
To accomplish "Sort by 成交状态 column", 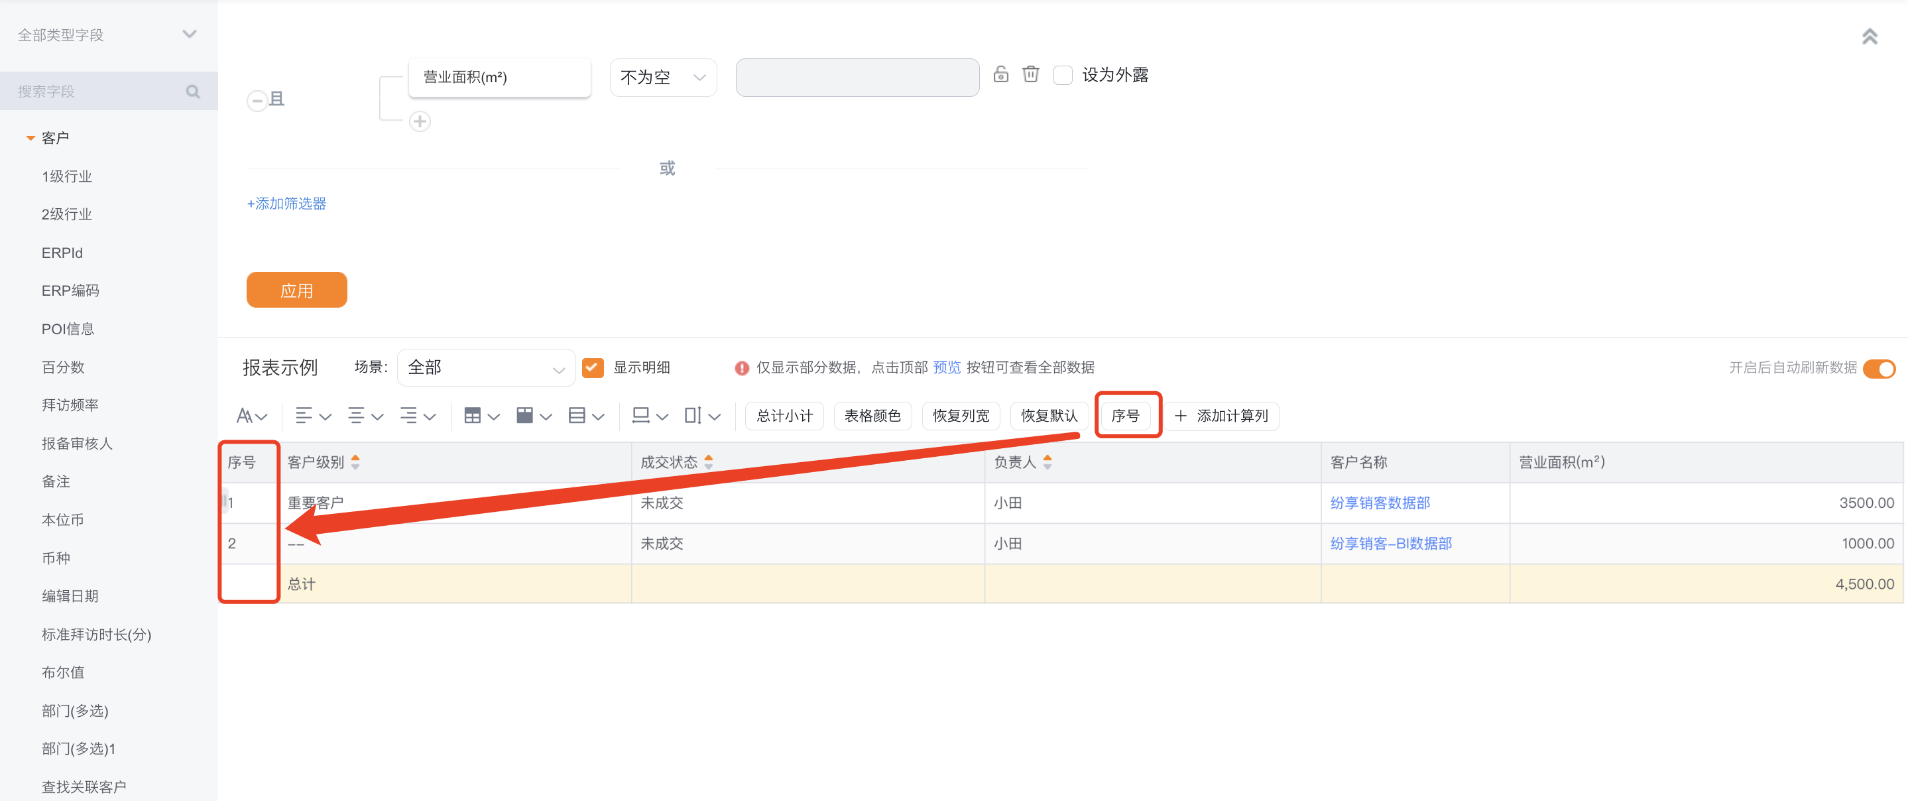I will point(709,462).
